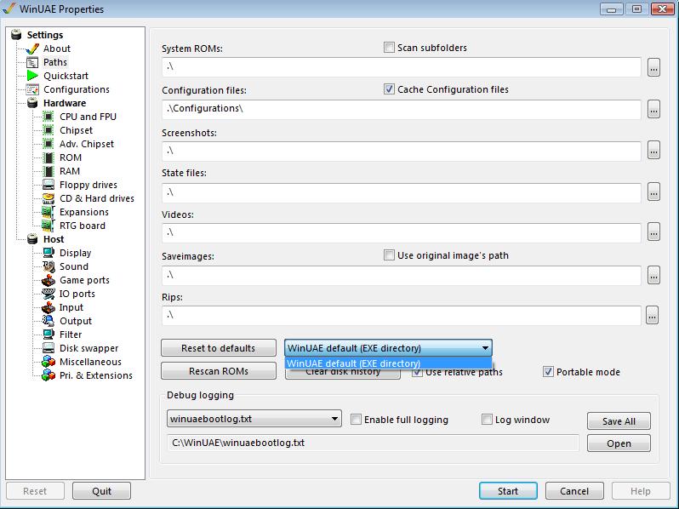
Task: Browse for Screenshots folder
Action: pos(653,151)
